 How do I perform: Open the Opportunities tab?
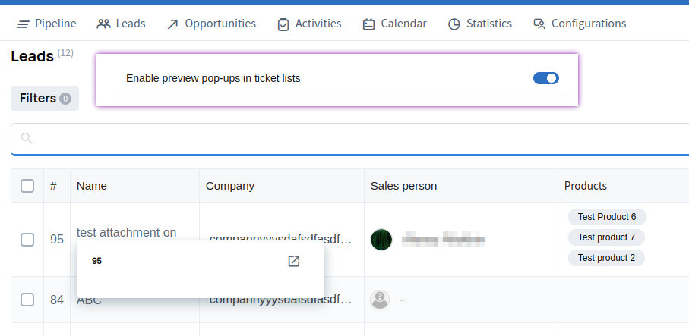220,24
